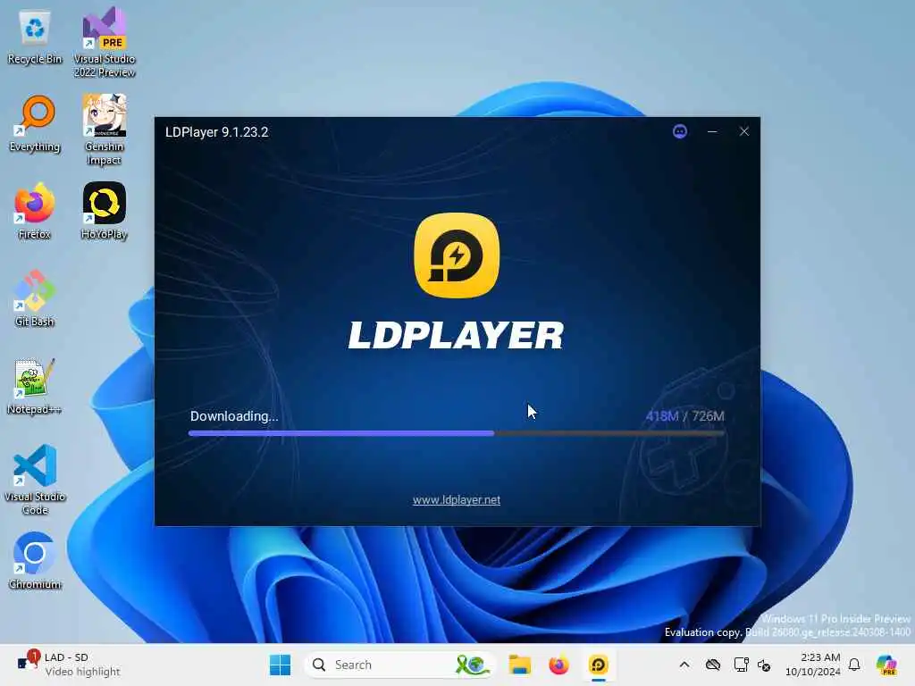Click the LDPlayer taskbar icon
The image size is (915, 686).
(598, 665)
